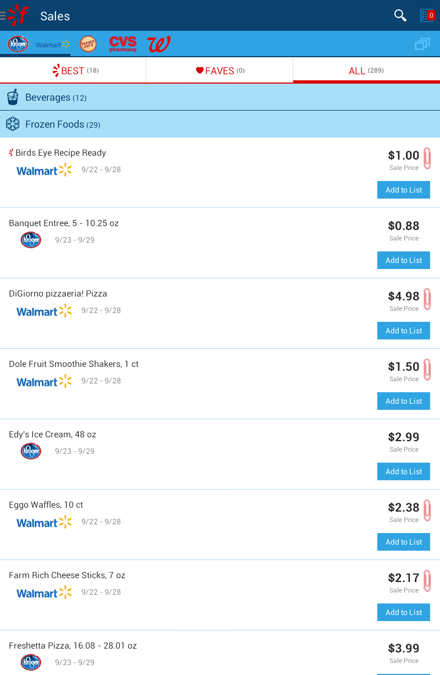Expand the Beverages category

point(220,97)
